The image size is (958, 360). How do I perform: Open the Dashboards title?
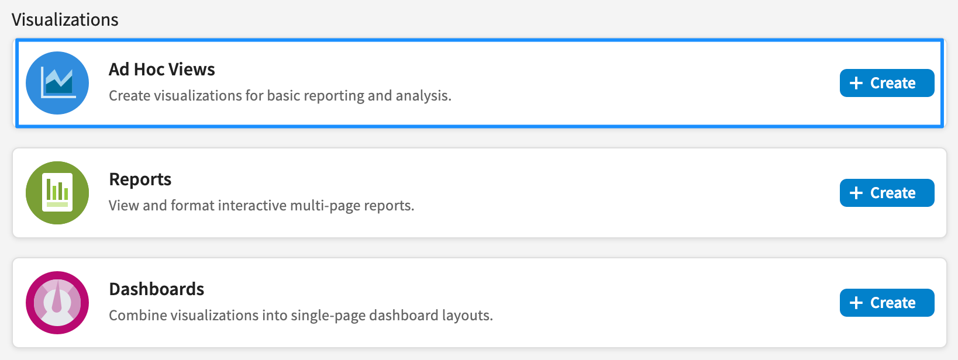click(157, 289)
